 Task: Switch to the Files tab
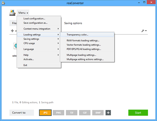tap(14, 23)
